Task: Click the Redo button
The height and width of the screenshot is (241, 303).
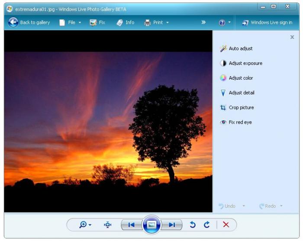Action: (268, 206)
